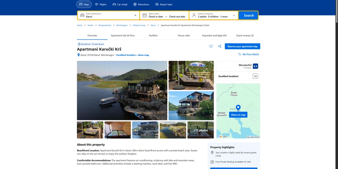This screenshot has height=169, width=338.
Task: Click the bed icon in destination field
Action: coord(82,15)
